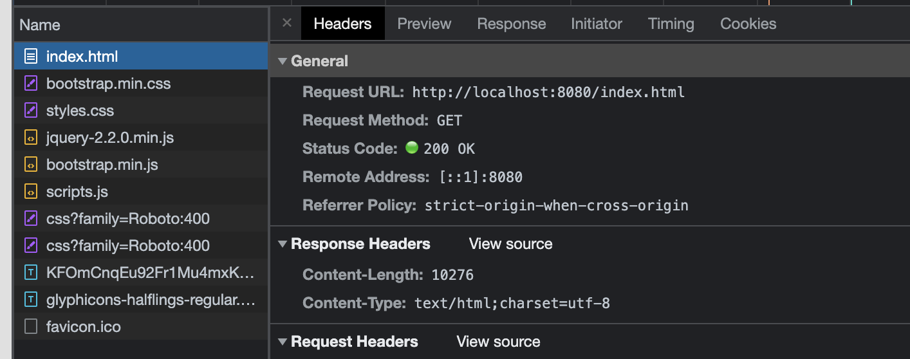Screen dimensions: 910x359
Task: Select the first css?family=Roboto:400 request
Action: click(141, 219)
